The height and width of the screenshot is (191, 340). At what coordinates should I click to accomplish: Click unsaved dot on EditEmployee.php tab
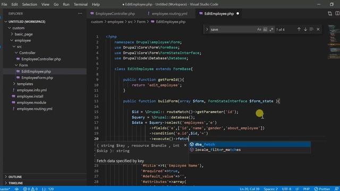point(237,13)
